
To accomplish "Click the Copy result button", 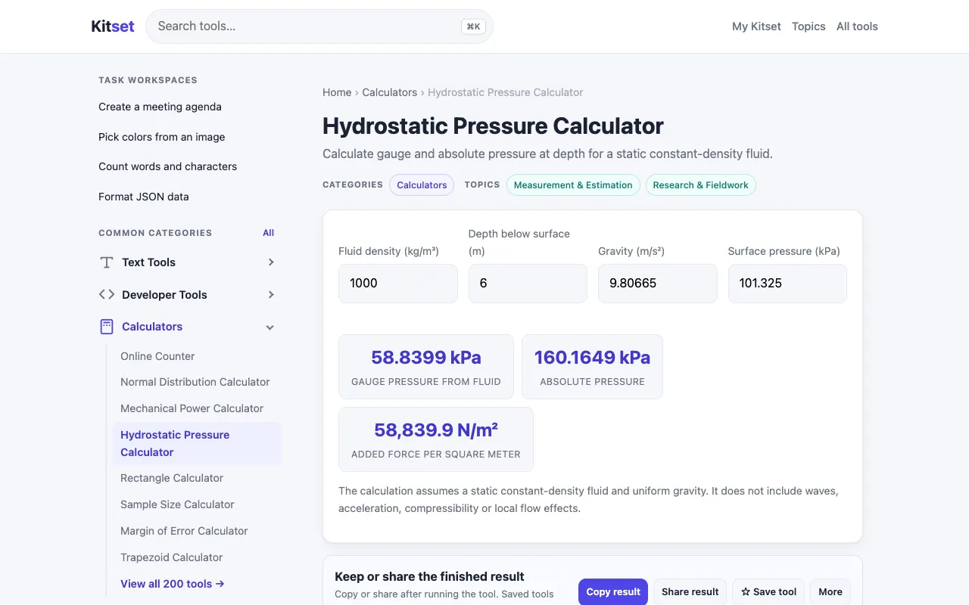I will [x=613, y=592].
